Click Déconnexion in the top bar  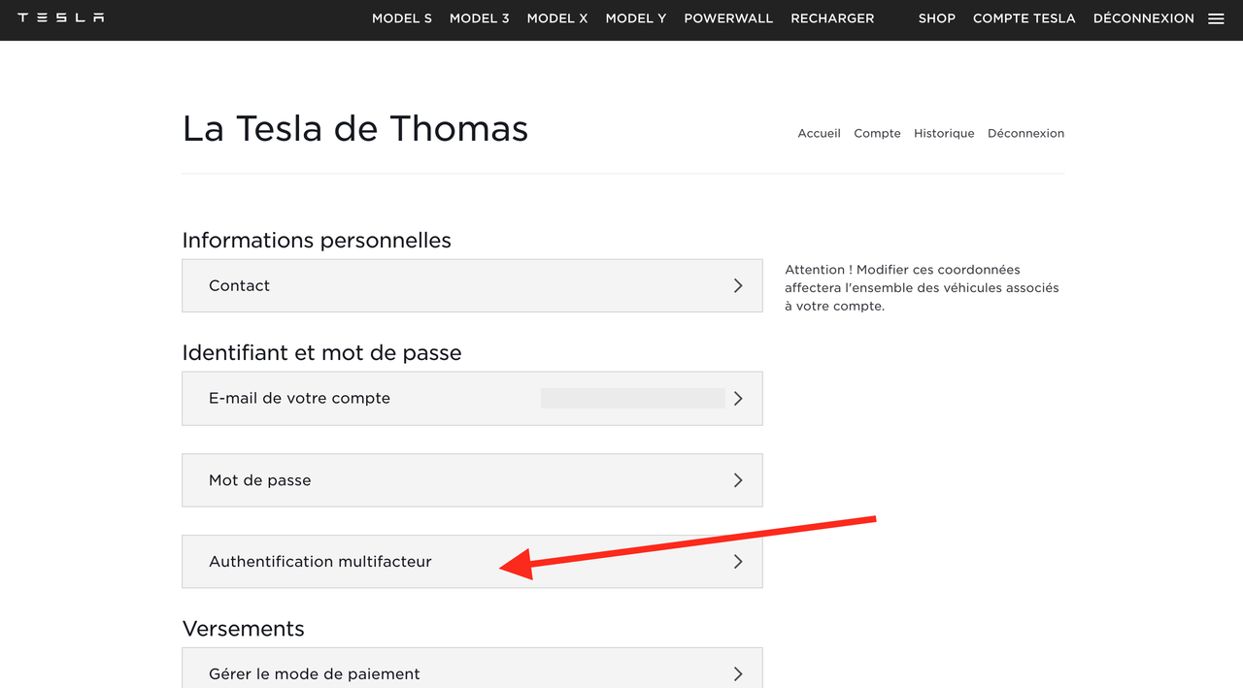(x=1144, y=18)
